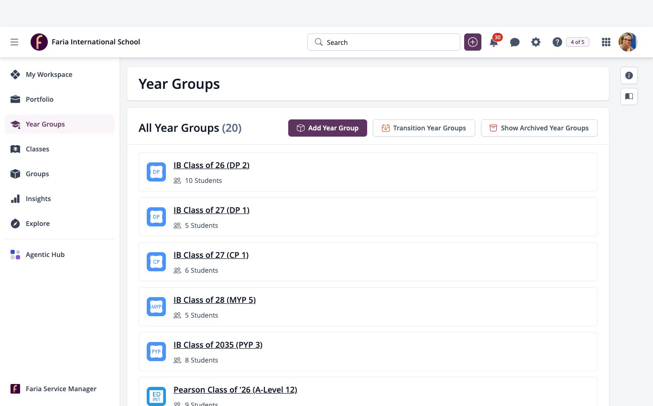Open IB Class of 27 (DP 1) link
This screenshot has height=406, width=653.
[x=211, y=210]
